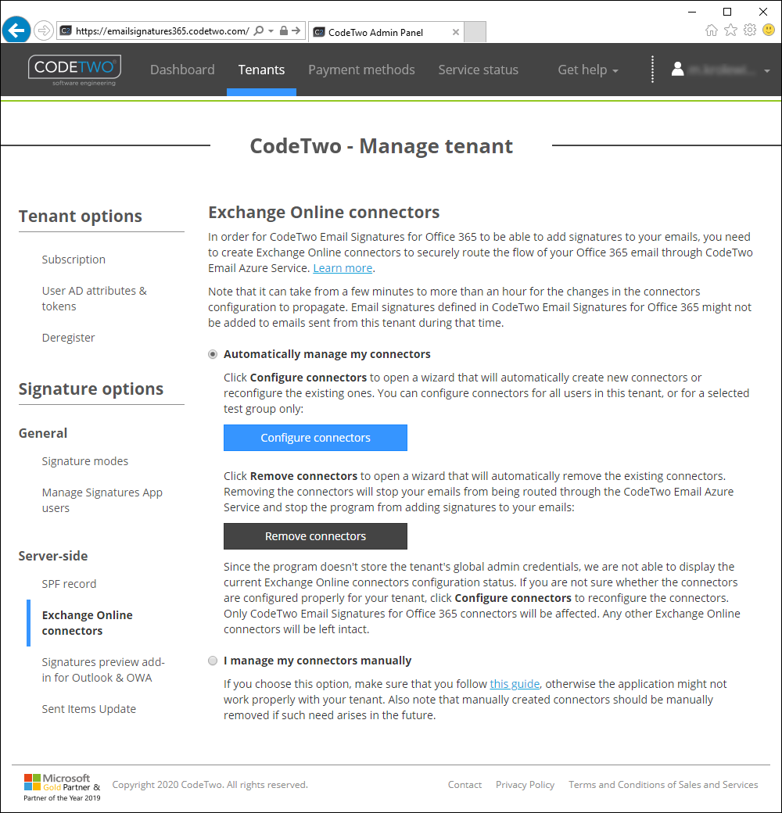
Task: Click the smiley feedback icon
Action: 768,30
